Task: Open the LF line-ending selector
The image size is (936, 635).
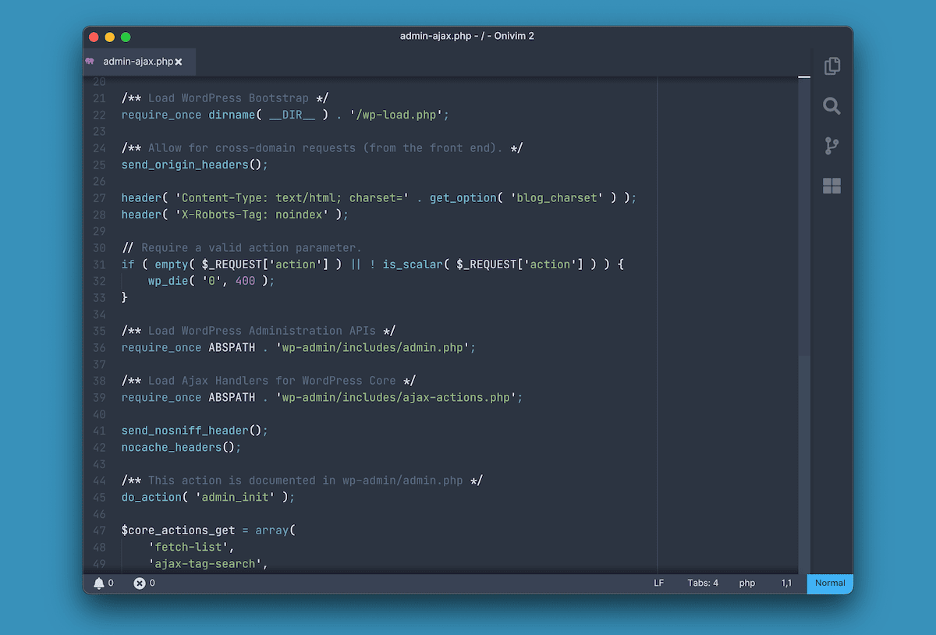Action: [x=659, y=583]
